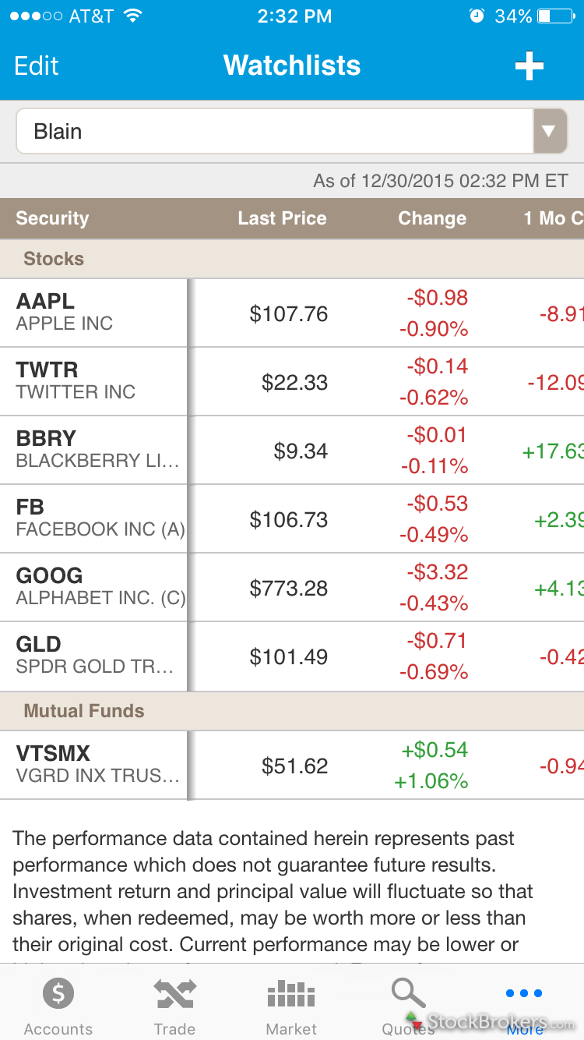The height and width of the screenshot is (1040, 584).
Task: Tap the plus icon to add watchlist
Action: [529, 66]
